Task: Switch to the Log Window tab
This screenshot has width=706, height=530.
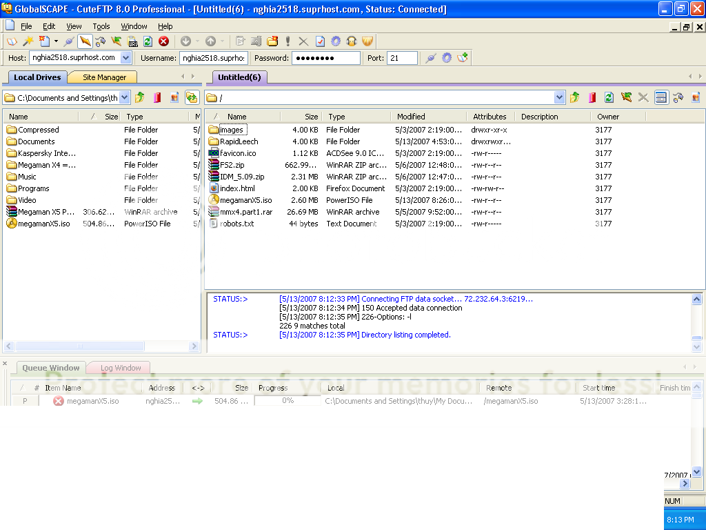Action: coord(121,368)
